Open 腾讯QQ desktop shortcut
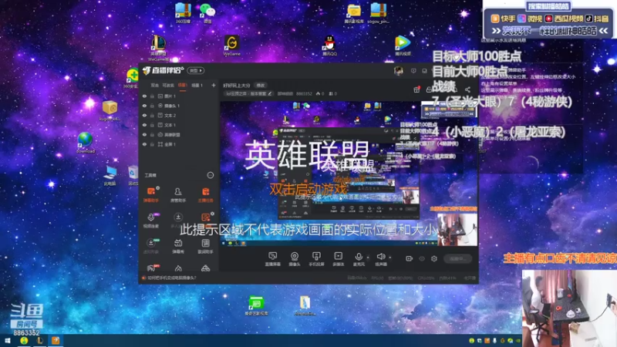617x347 pixels. tap(329, 45)
